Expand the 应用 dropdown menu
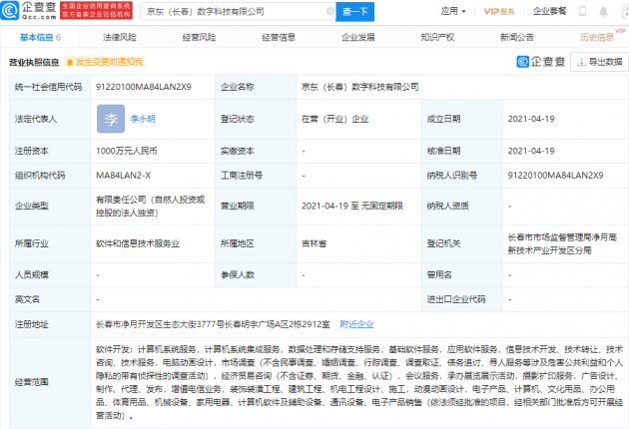 pyautogui.click(x=453, y=11)
